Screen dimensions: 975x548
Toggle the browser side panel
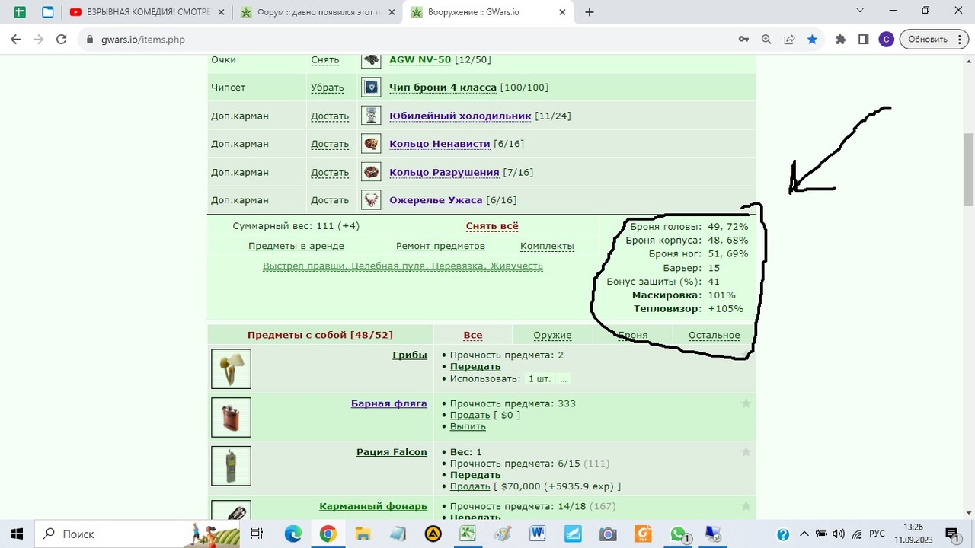click(863, 40)
